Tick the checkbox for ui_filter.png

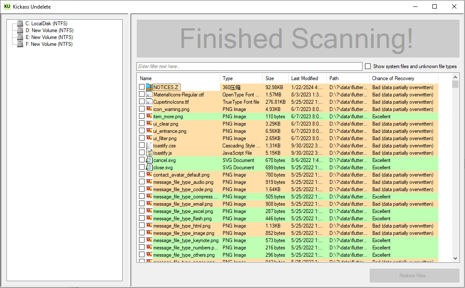(x=142, y=138)
